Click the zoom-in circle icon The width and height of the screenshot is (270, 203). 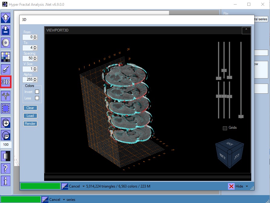tap(5, 123)
